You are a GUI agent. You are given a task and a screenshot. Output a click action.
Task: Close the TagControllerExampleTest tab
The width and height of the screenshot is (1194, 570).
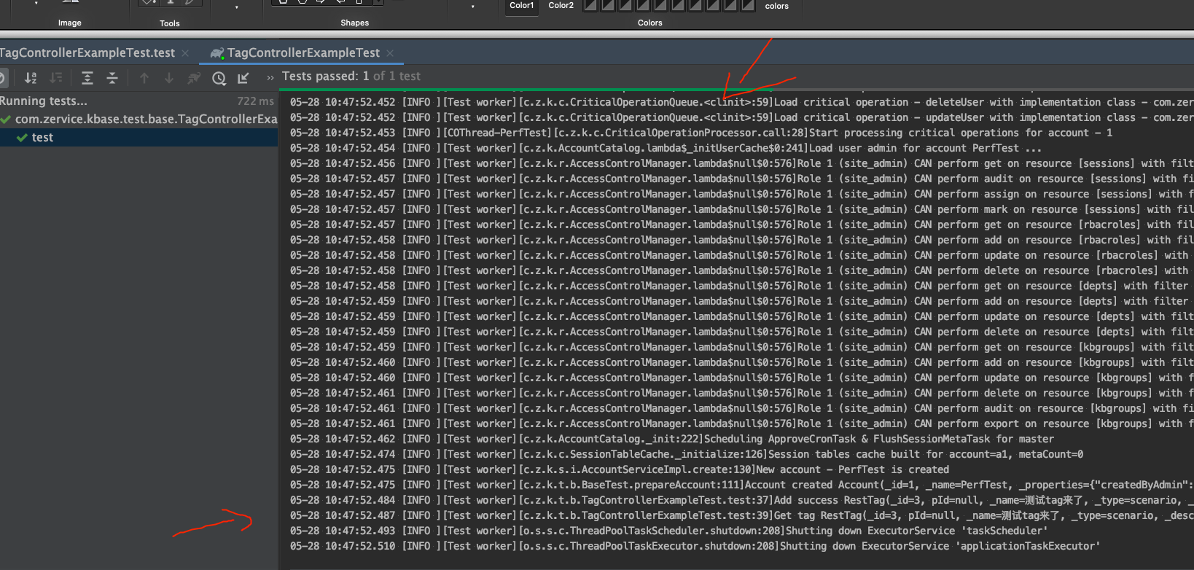(x=390, y=53)
